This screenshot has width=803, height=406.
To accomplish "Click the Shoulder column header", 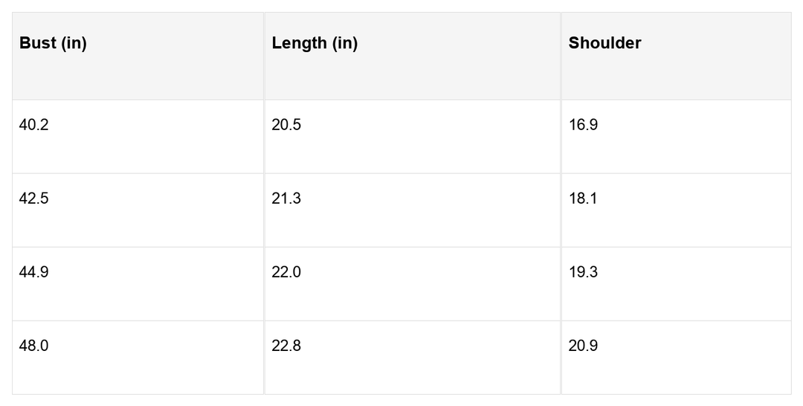I will click(604, 43).
